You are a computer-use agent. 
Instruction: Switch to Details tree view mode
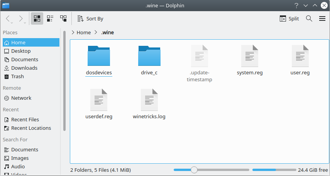click(63, 18)
